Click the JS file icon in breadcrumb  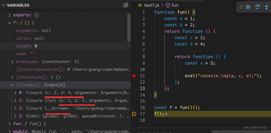[140, 5]
